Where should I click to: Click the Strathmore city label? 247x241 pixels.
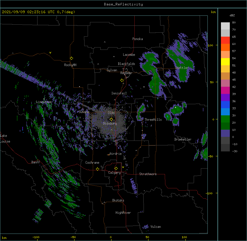[148, 174]
